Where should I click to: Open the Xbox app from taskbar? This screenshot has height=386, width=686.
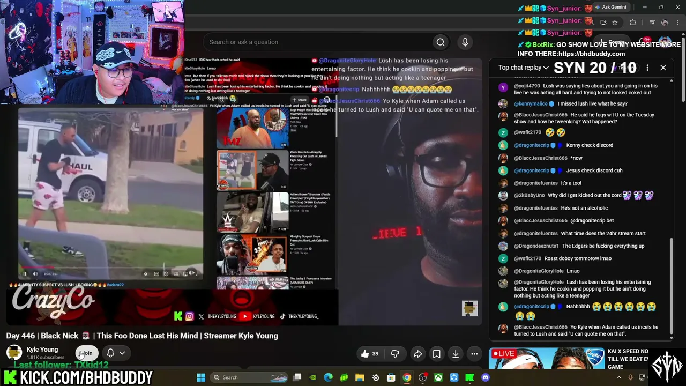[438, 377]
